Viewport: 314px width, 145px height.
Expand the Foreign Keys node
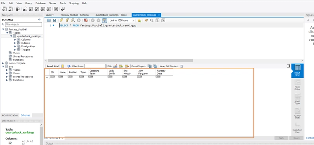(x=15, y=46)
